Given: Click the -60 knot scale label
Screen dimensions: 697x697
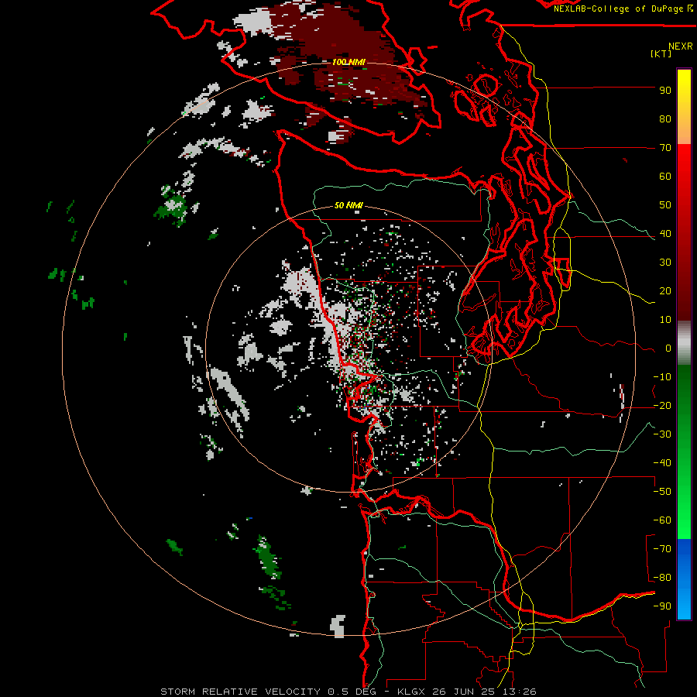Looking at the screenshot, I should 662,520.
